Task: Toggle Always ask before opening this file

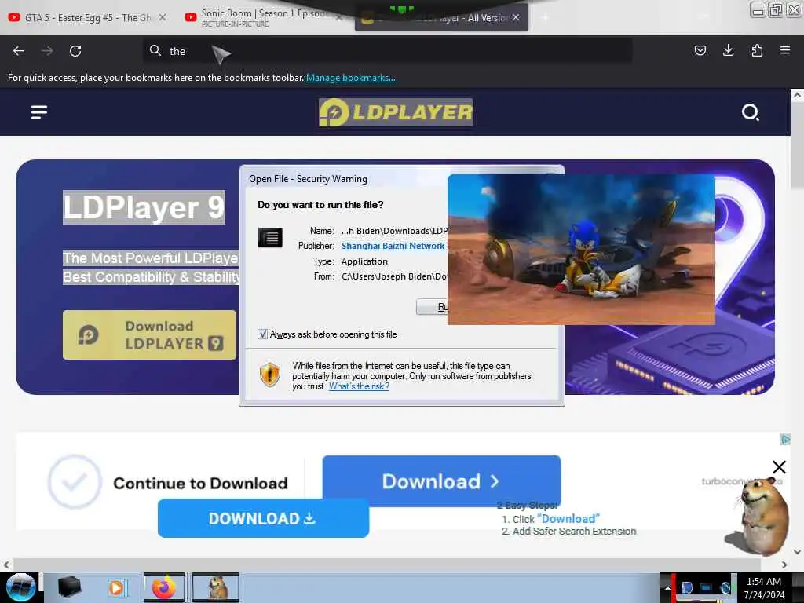Action: coord(262,334)
